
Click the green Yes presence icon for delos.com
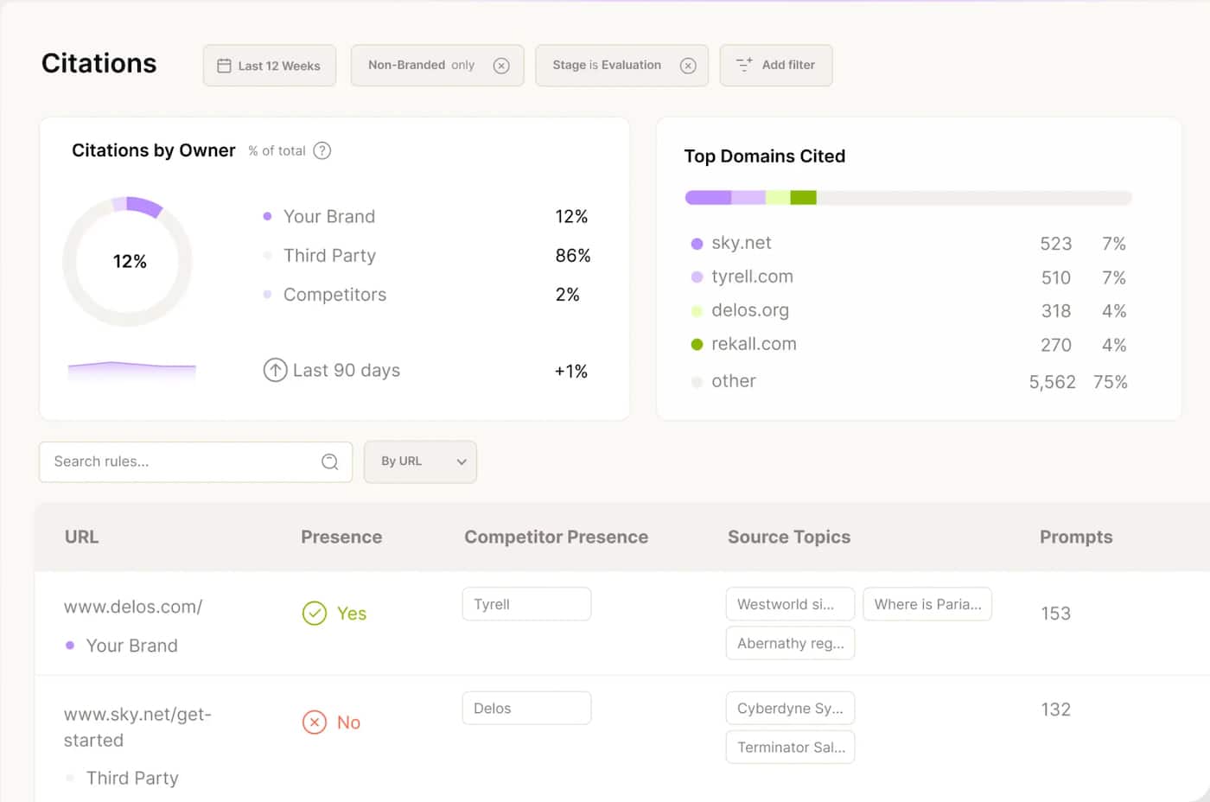(313, 614)
